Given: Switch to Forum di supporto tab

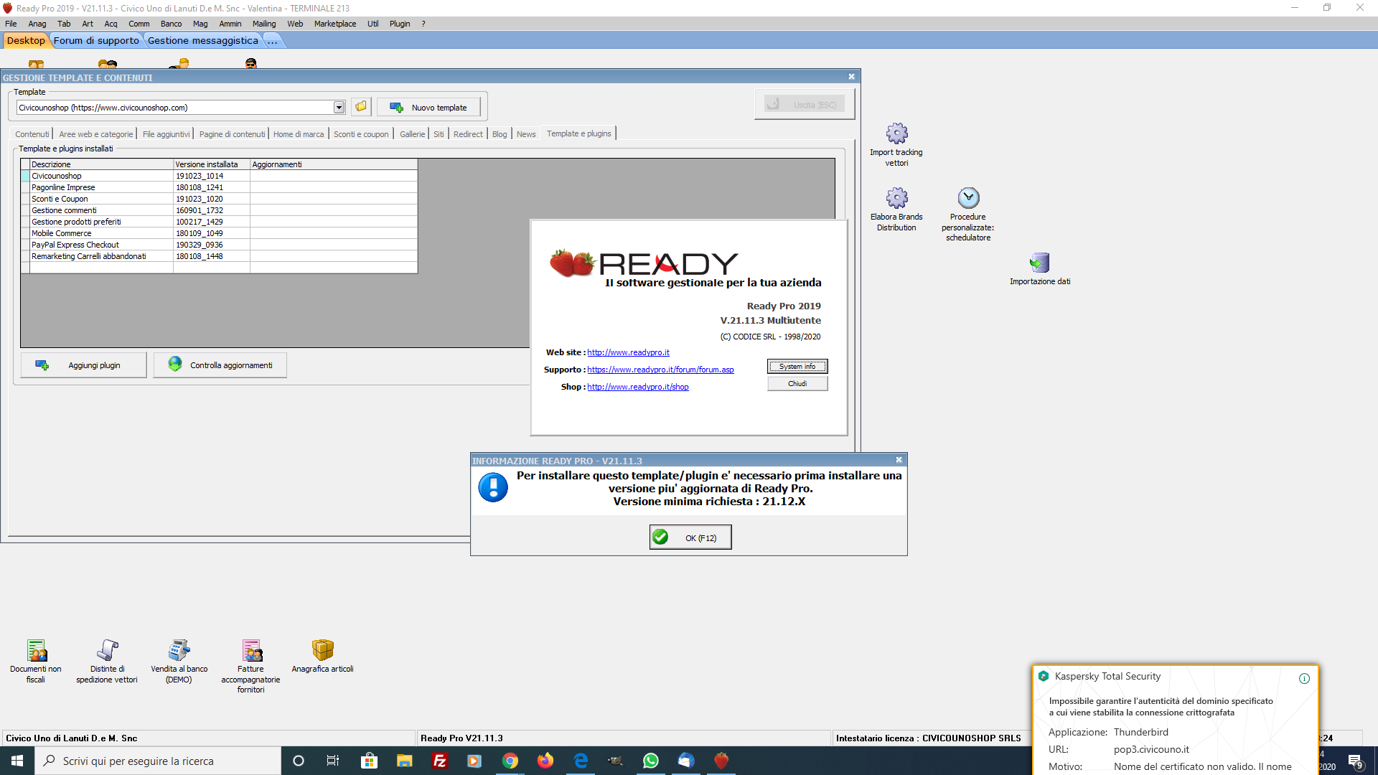Looking at the screenshot, I should (x=96, y=41).
